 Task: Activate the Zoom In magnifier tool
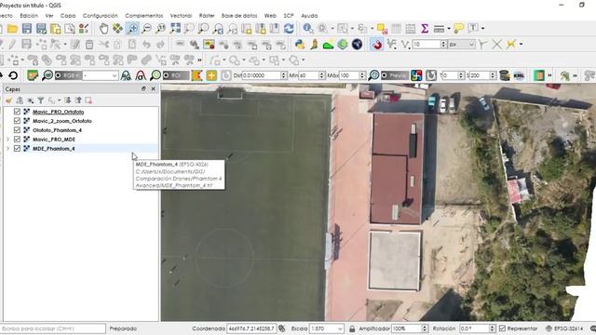(x=132, y=29)
